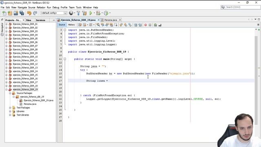Click the Find Next Occurrence icon
The image size is (261, 147).
click(x=107, y=25)
